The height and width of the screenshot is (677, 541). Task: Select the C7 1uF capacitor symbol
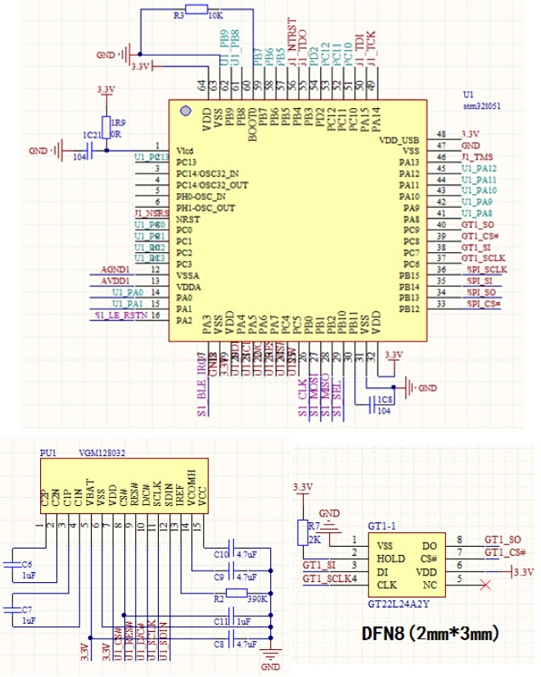(x=11, y=609)
